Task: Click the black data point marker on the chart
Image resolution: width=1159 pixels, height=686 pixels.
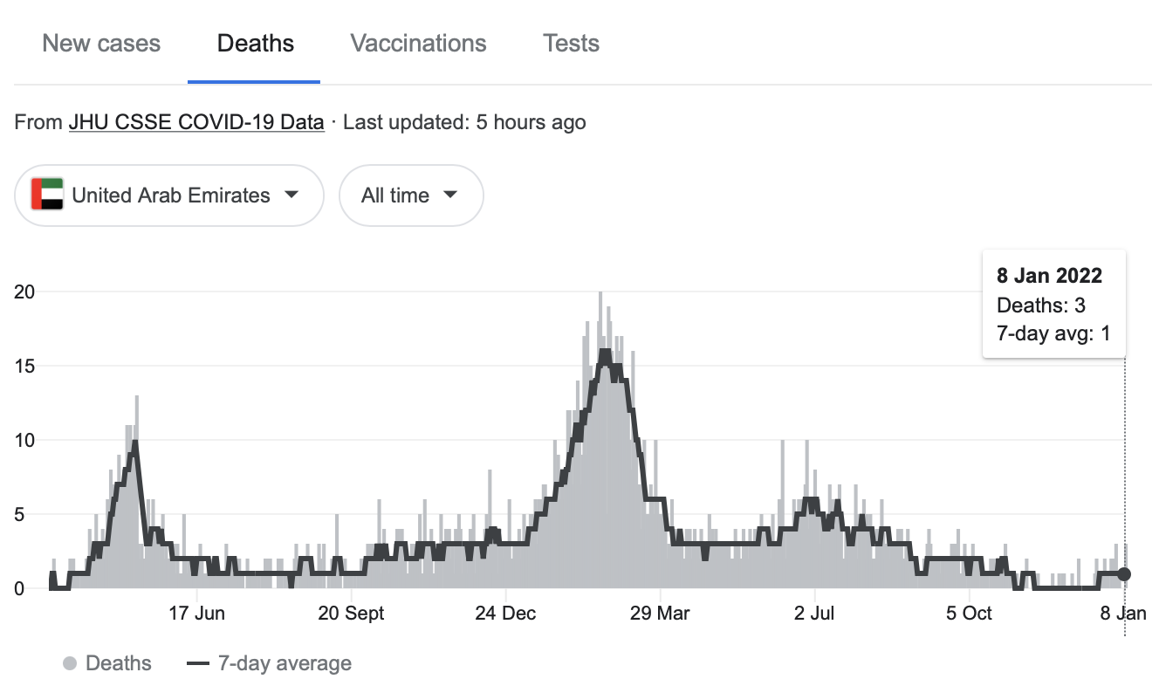Action: 1124,574
